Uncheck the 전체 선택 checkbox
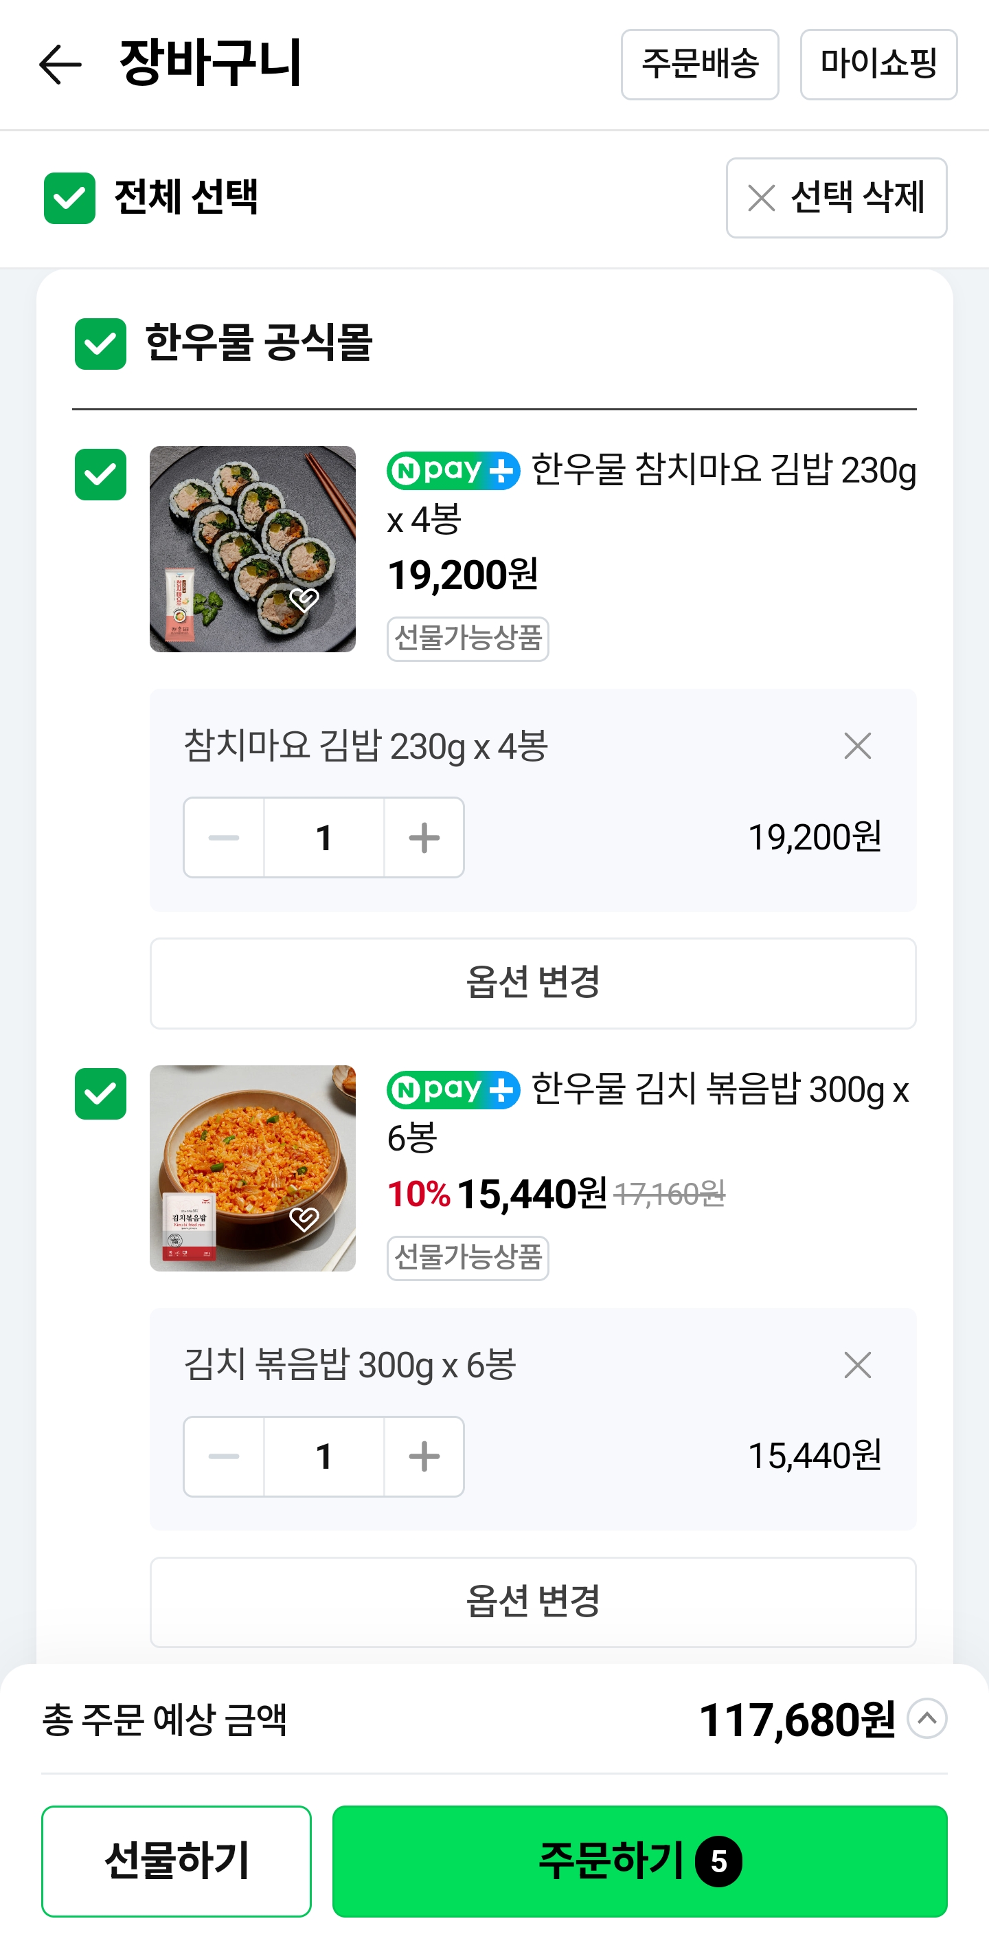The height and width of the screenshot is (1943, 989). pyautogui.click(x=69, y=198)
